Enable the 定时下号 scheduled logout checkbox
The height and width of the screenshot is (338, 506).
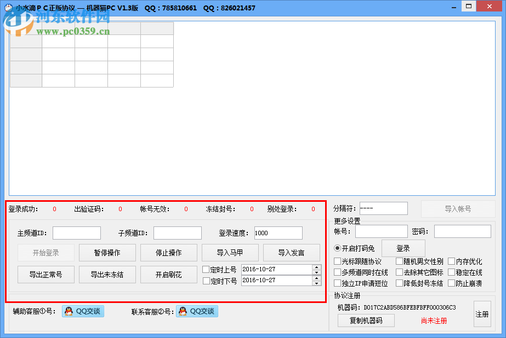pos(207,281)
